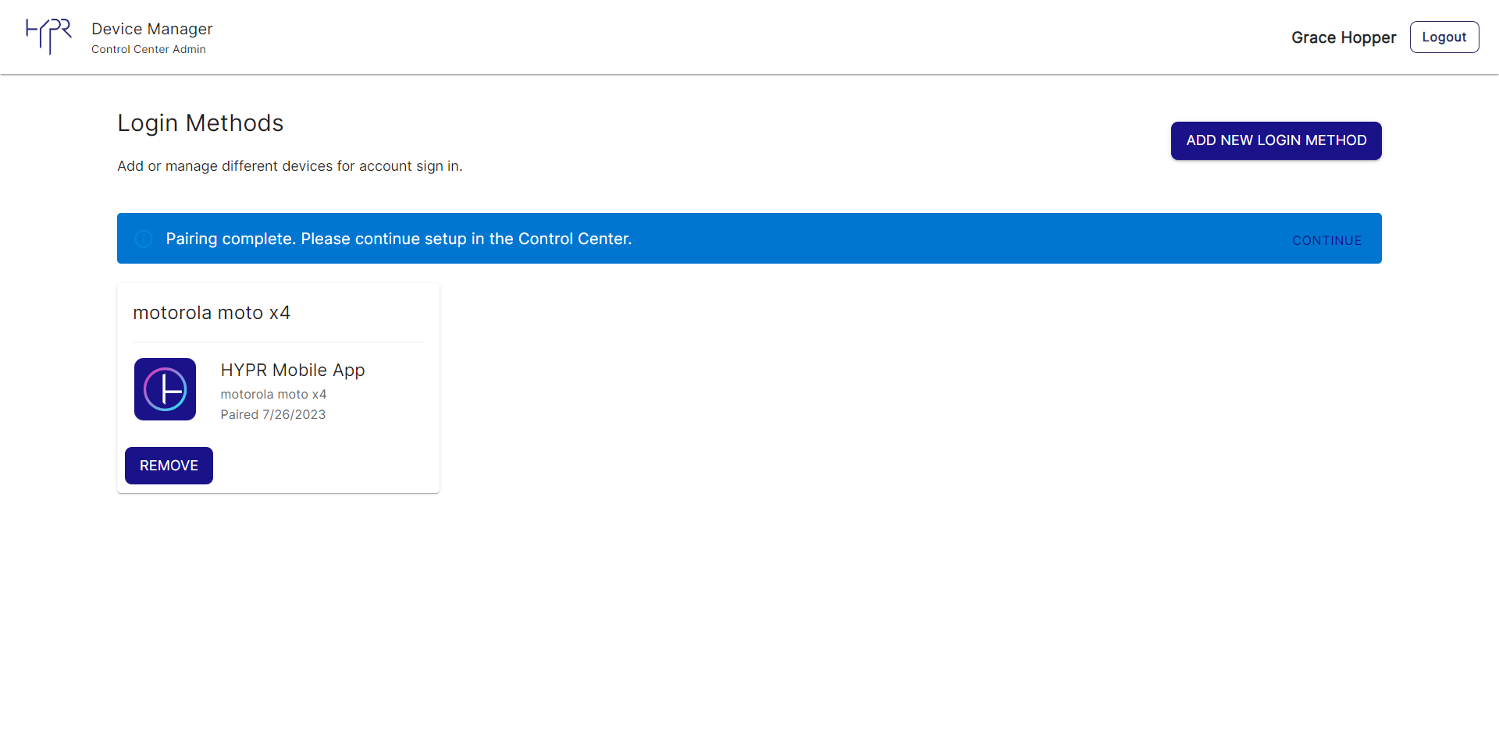Click the 'Add or manage different devices' description

[290, 166]
